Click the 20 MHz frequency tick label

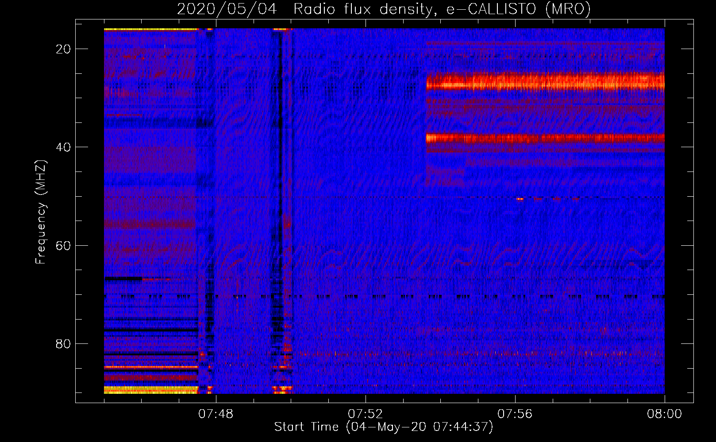[x=63, y=49]
